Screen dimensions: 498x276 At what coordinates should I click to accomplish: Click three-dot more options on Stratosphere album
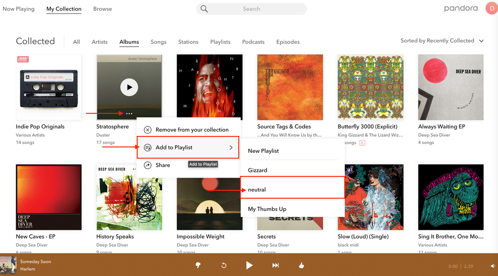tap(129, 114)
